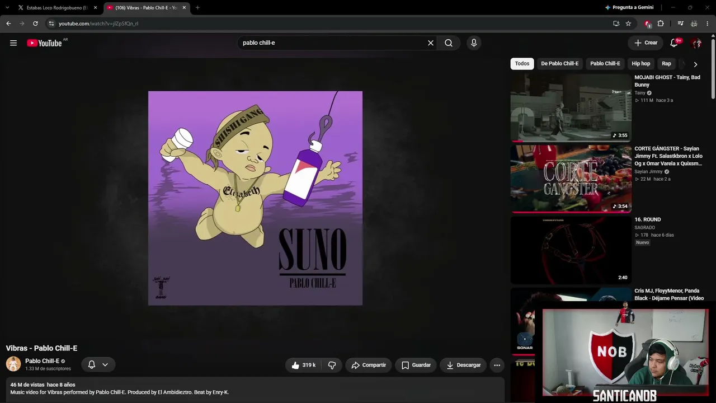Open the SAGRADO channel name
716x403 pixels.
644,228
